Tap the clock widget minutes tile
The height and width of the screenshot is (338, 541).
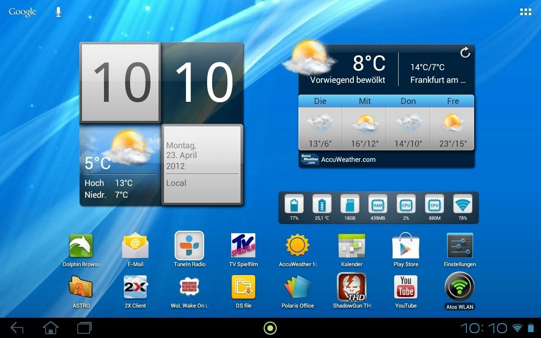(203, 82)
